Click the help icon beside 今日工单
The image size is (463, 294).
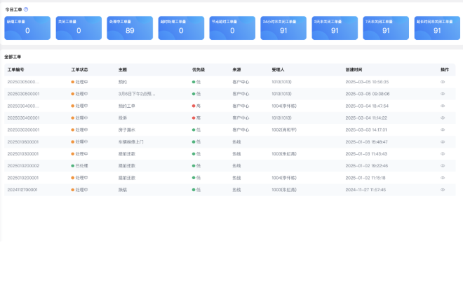[26, 9]
